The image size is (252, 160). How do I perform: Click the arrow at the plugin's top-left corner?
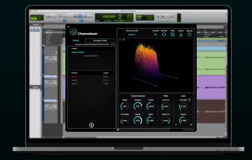click(68, 27)
